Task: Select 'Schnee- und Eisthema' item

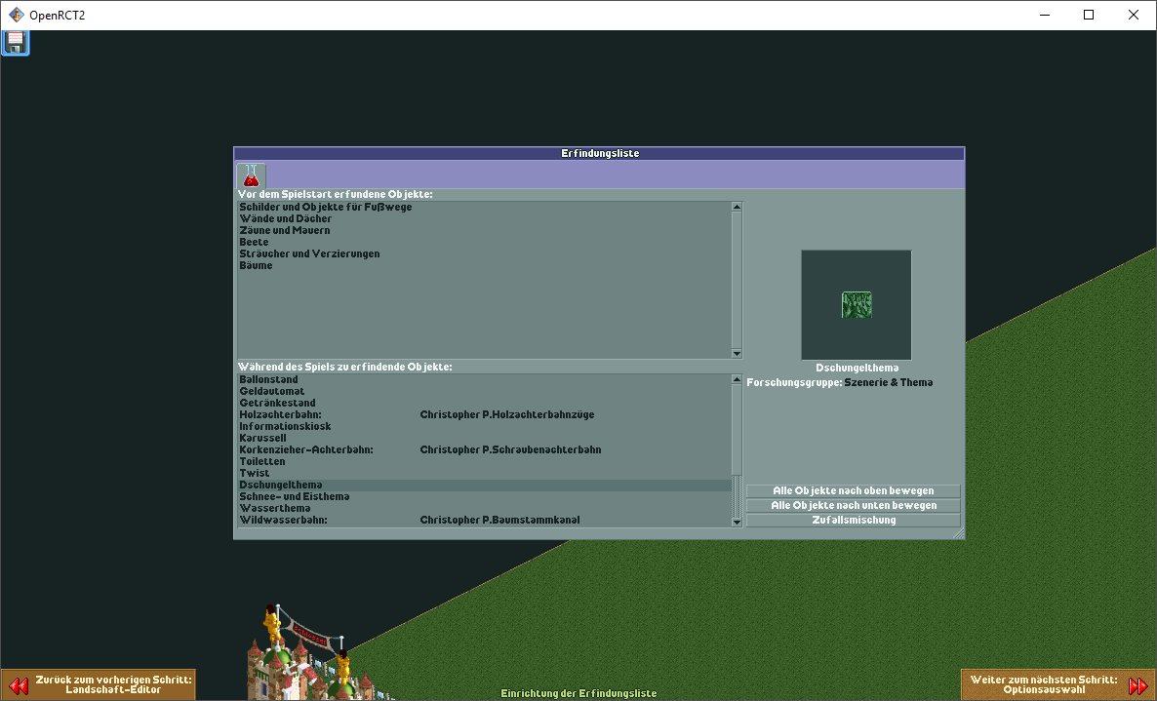Action: (484, 497)
